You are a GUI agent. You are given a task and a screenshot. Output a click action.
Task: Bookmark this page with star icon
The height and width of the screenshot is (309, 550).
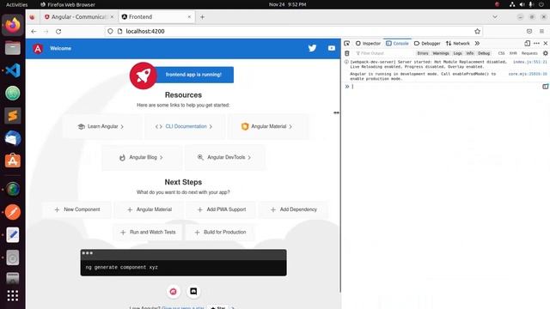point(477,31)
